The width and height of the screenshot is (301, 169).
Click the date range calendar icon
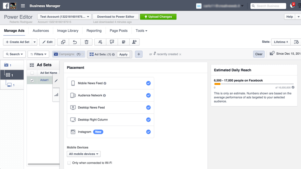click(272, 53)
